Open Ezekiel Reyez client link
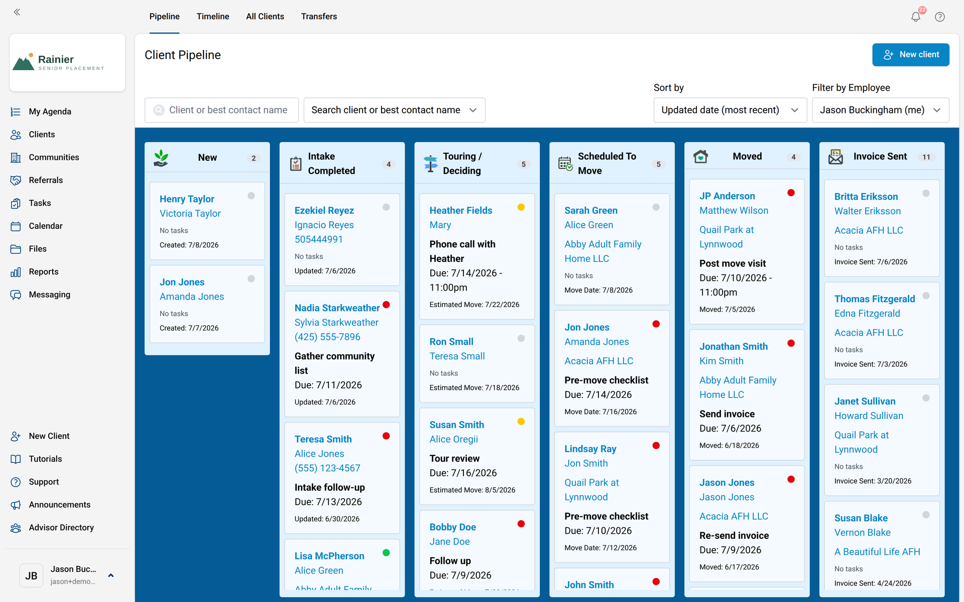The image size is (964, 602). click(324, 211)
